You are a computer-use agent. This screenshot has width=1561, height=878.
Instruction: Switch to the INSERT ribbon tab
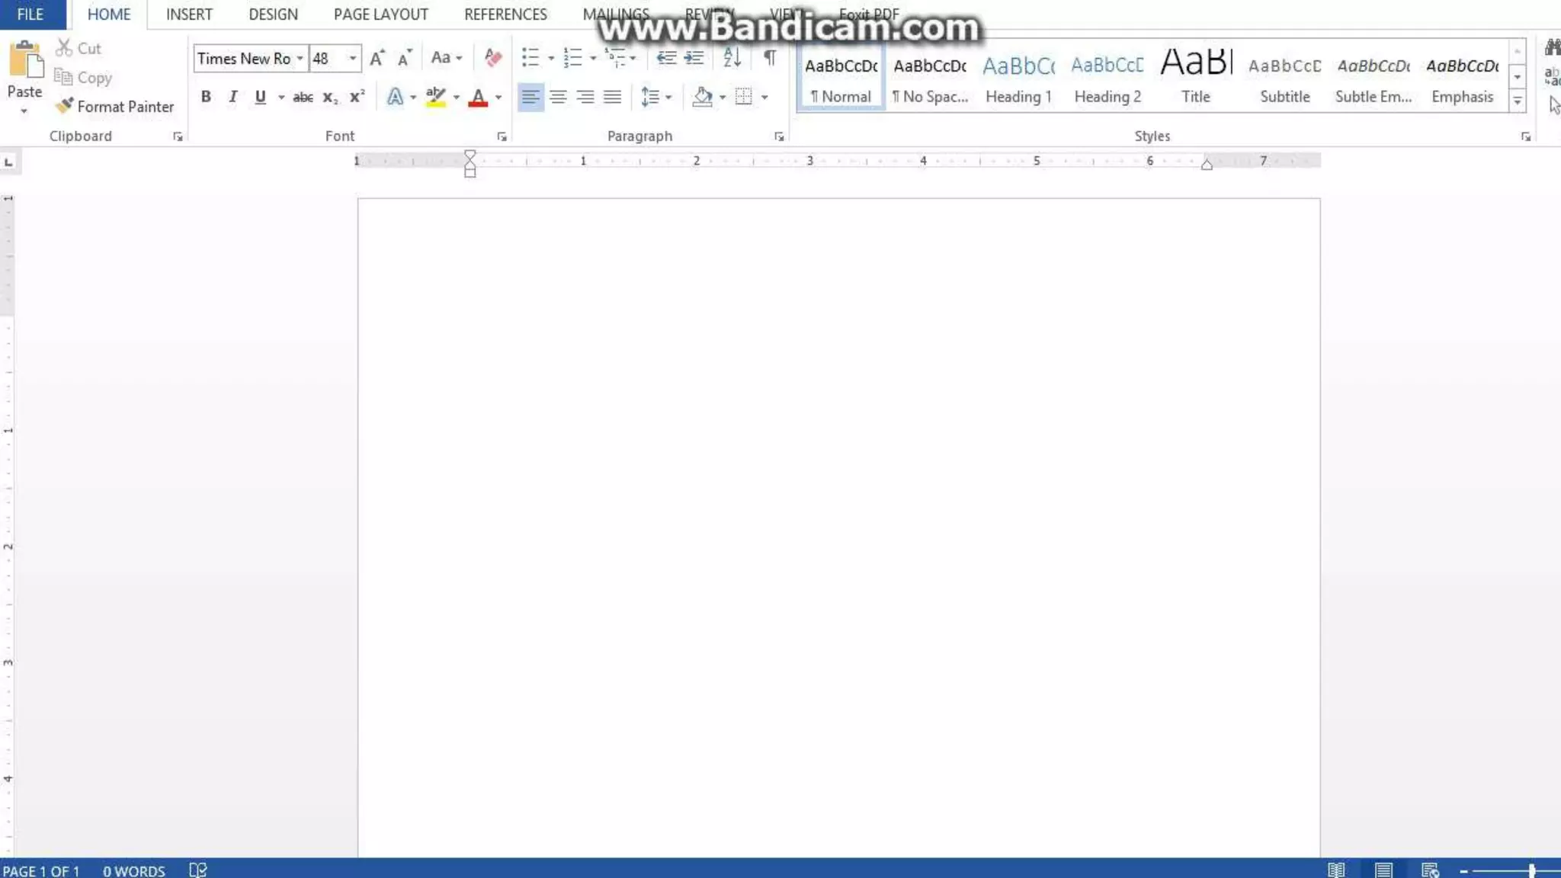[x=189, y=14]
